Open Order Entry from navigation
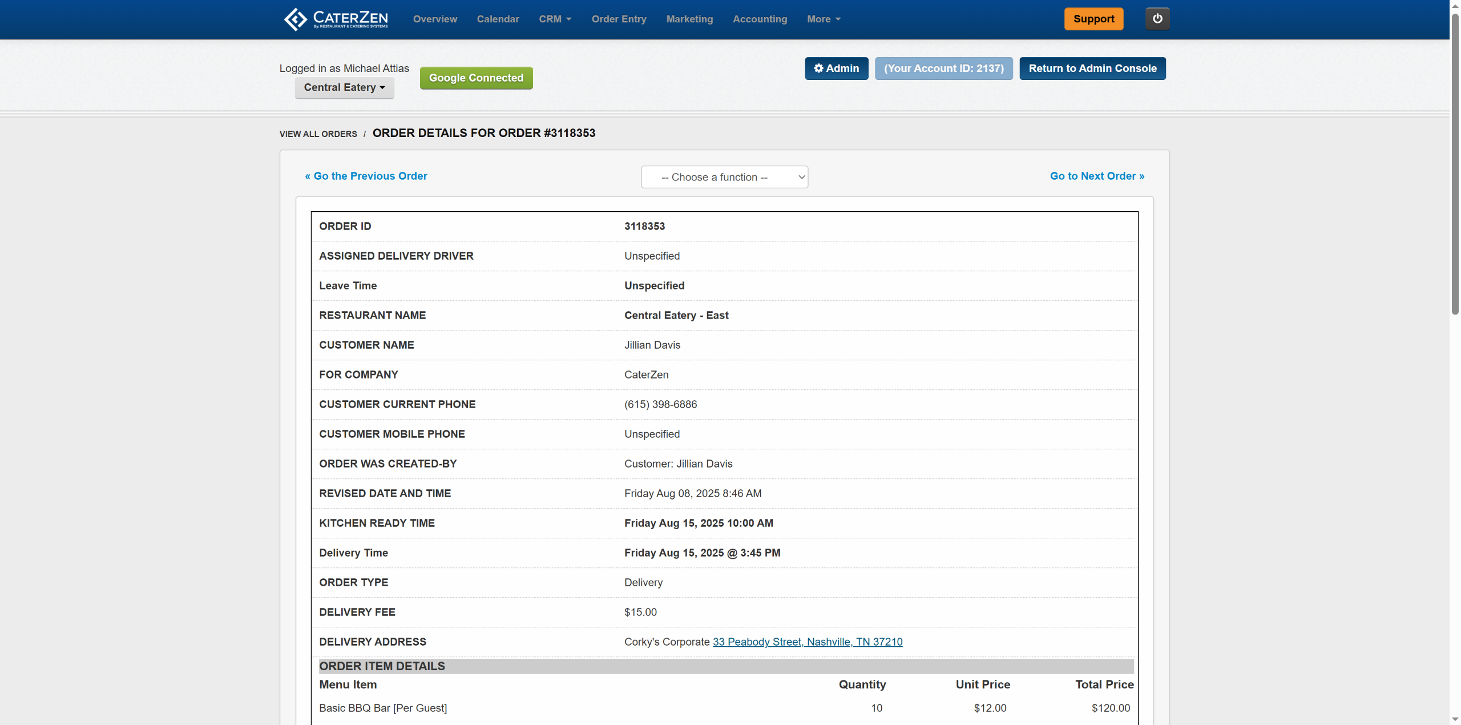This screenshot has height=725, width=1461. (x=619, y=19)
